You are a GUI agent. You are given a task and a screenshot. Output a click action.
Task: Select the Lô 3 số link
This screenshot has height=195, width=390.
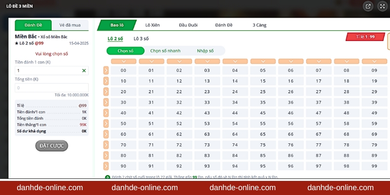point(141,39)
